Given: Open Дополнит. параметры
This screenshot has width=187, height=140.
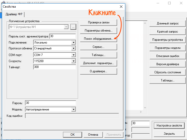Looking at the screenshot, I should click(x=98, y=63).
